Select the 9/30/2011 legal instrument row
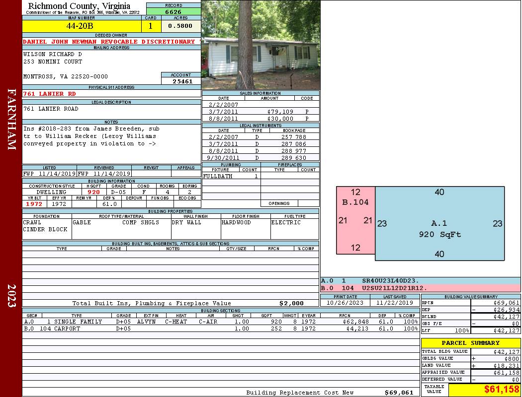 261,158
